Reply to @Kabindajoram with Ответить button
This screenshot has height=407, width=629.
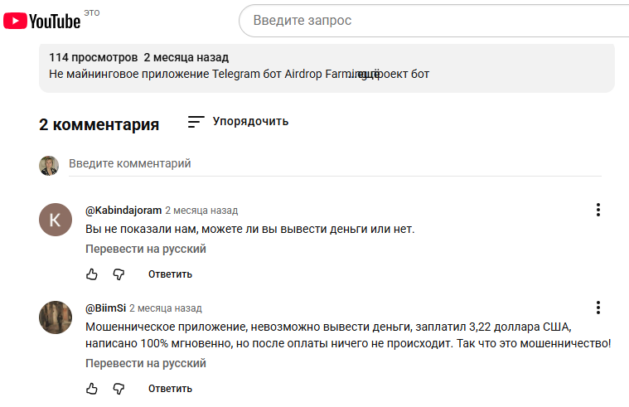click(170, 274)
